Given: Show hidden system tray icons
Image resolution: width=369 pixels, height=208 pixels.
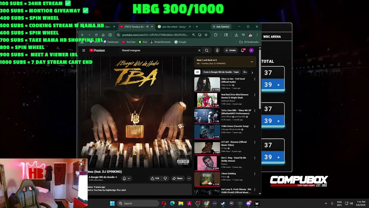Looking at the screenshot, I should (x=326, y=203).
